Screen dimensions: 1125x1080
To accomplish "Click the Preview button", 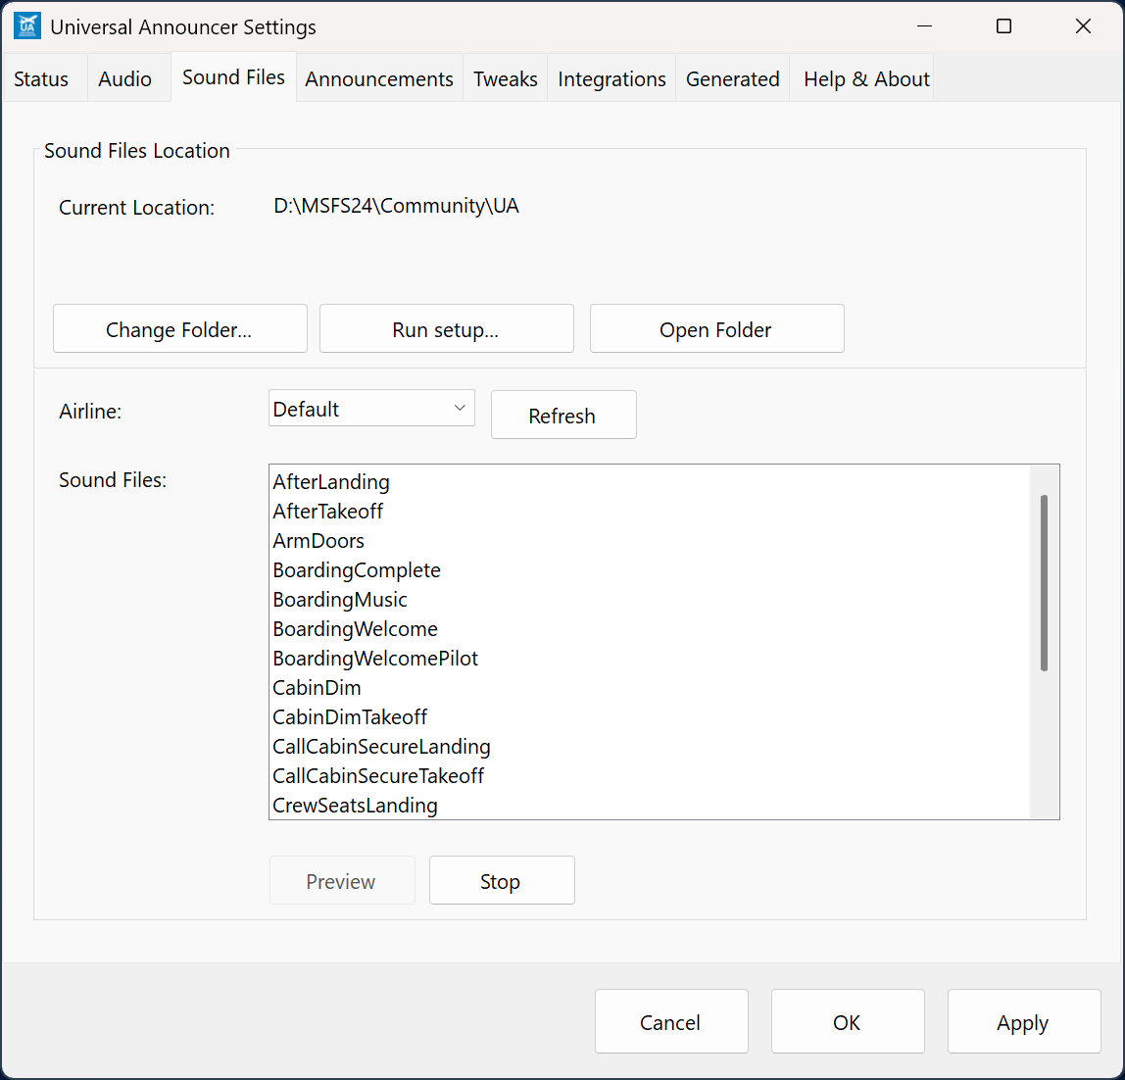I will (342, 880).
